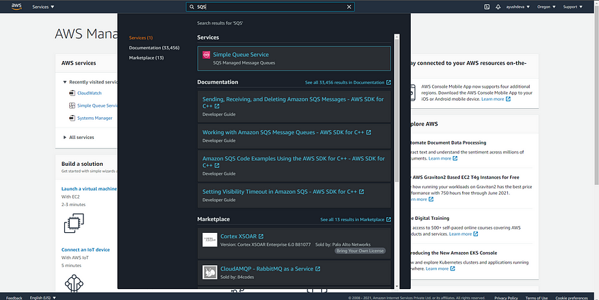The width and height of the screenshot is (599, 300).
Task: Click the CloudWatch service icon
Action: click(x=72, y=93)
